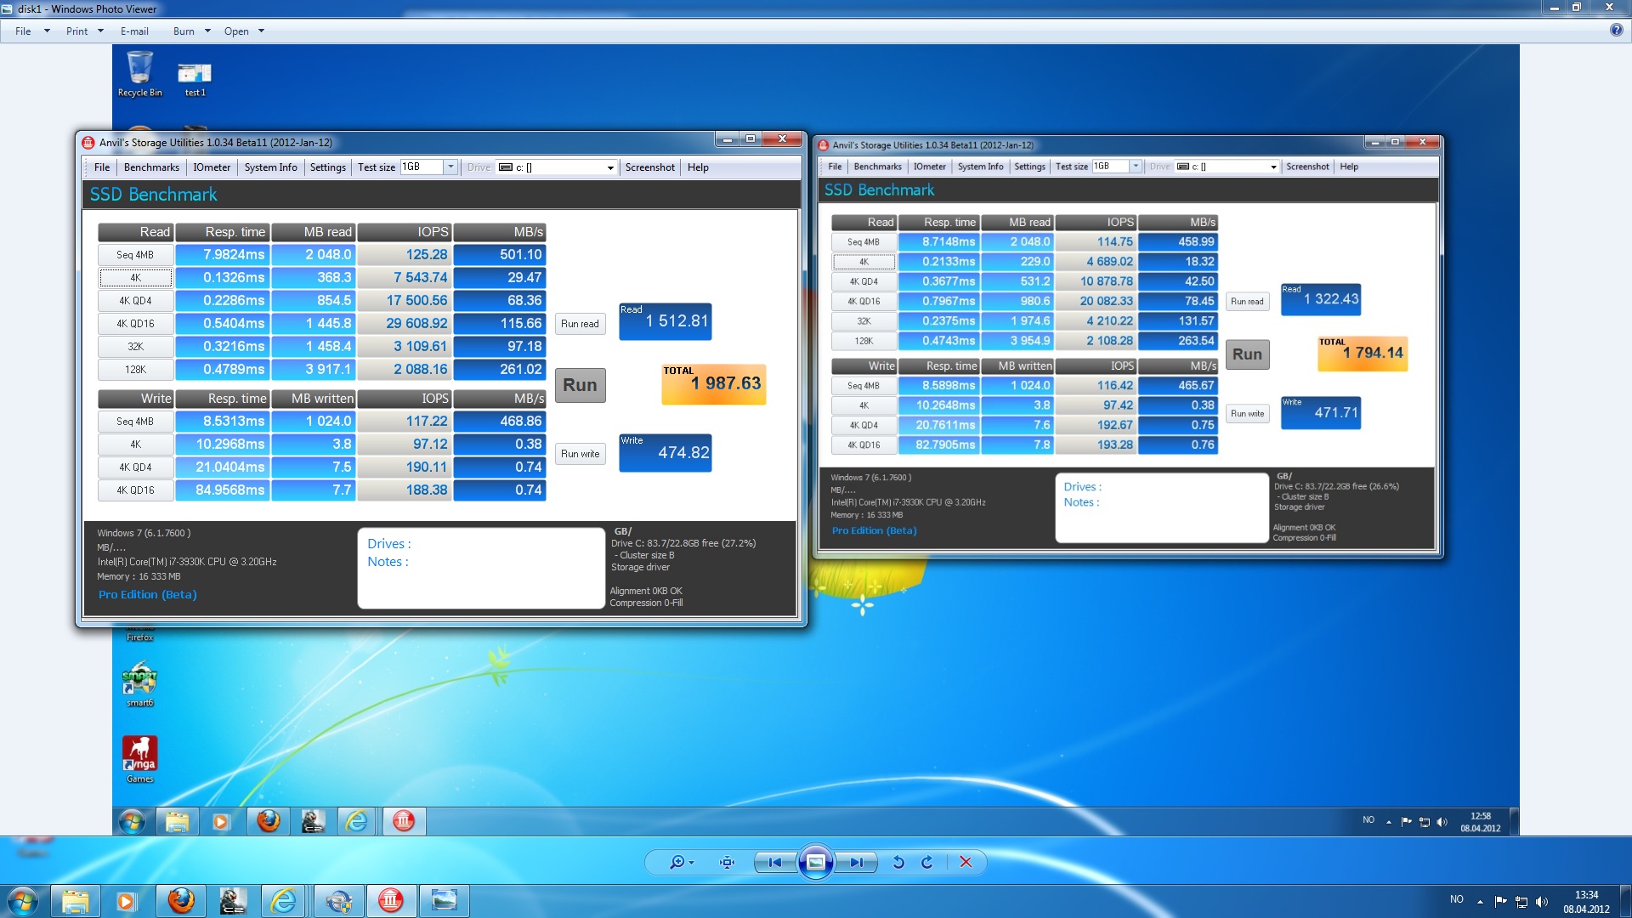
Task: Click Screenshot in right Anvil window
Action: 1307,167
